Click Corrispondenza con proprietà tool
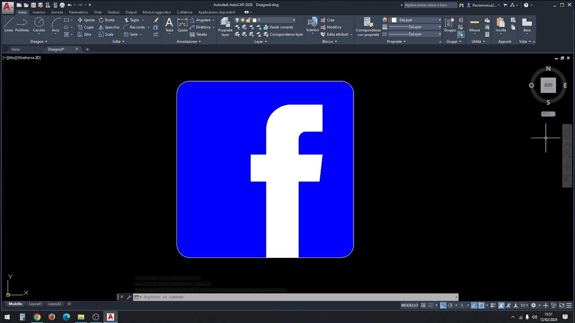Image resolution: width=575 pixels, height=323 pixels. click(x=368, y=26)
